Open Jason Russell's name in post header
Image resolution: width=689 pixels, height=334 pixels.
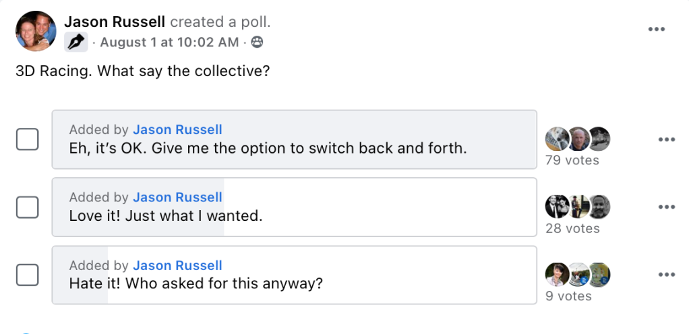(115, 22)
